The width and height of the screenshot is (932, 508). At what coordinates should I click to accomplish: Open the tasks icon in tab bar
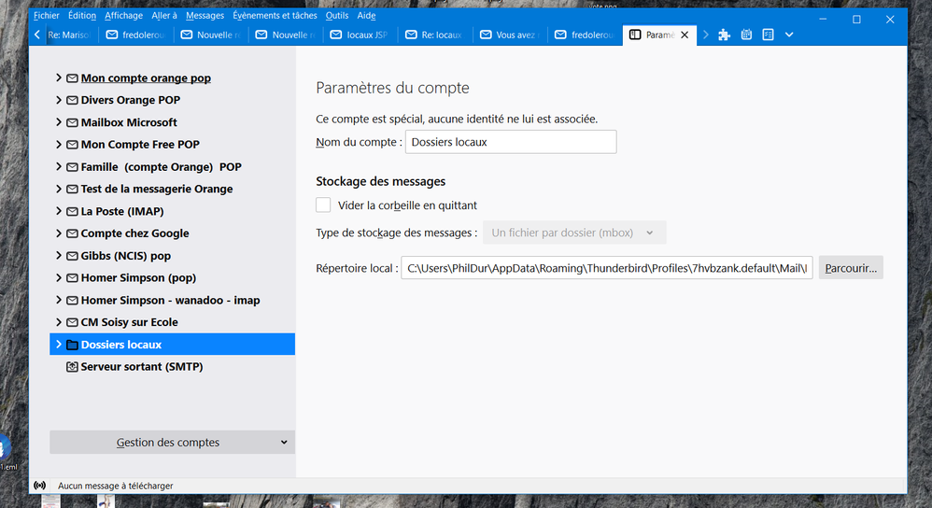point(768,35)
